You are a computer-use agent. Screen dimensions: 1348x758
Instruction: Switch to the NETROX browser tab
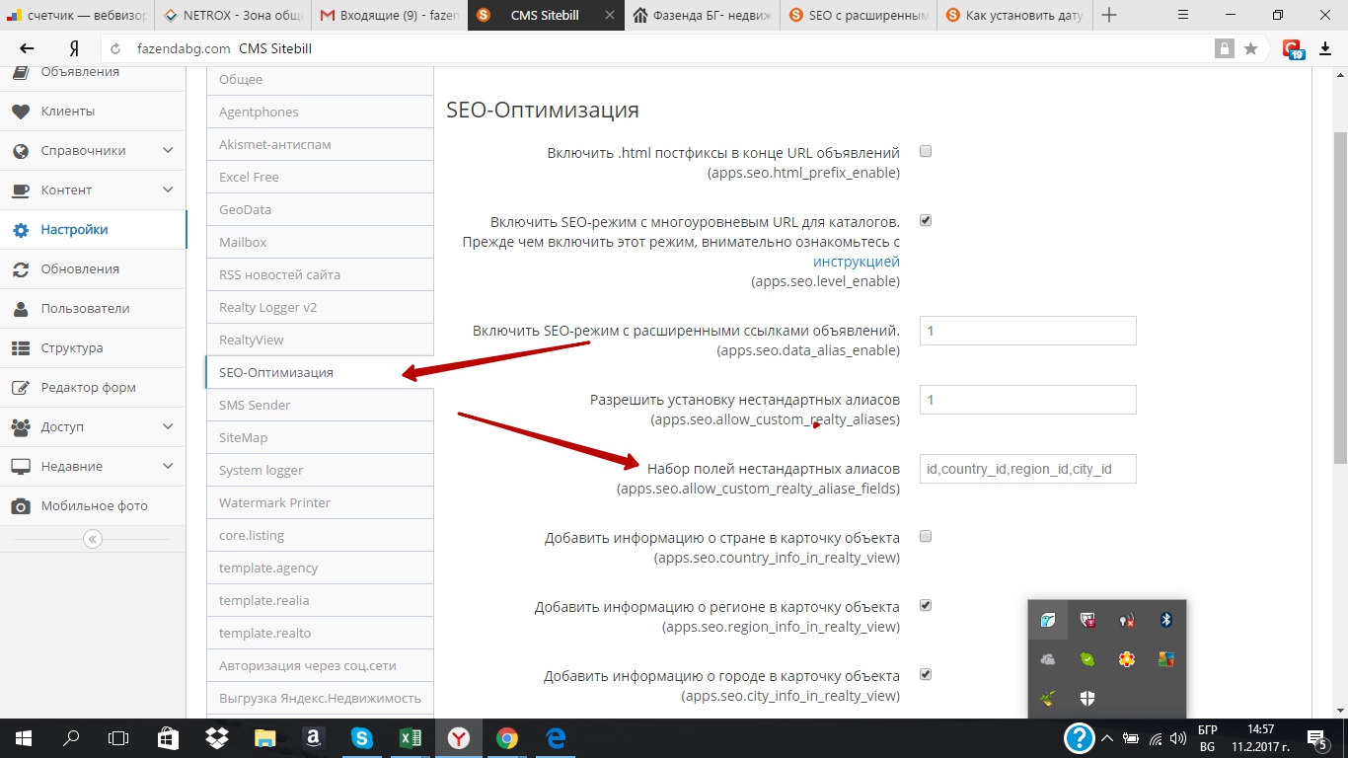pyautogui.click(x=233, y=15)
